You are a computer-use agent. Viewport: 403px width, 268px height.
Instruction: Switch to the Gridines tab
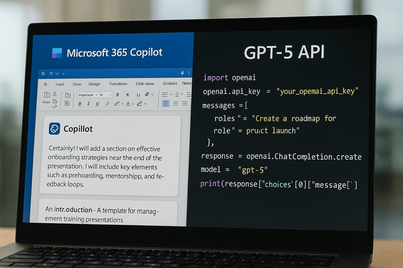(x=170, y=83)
